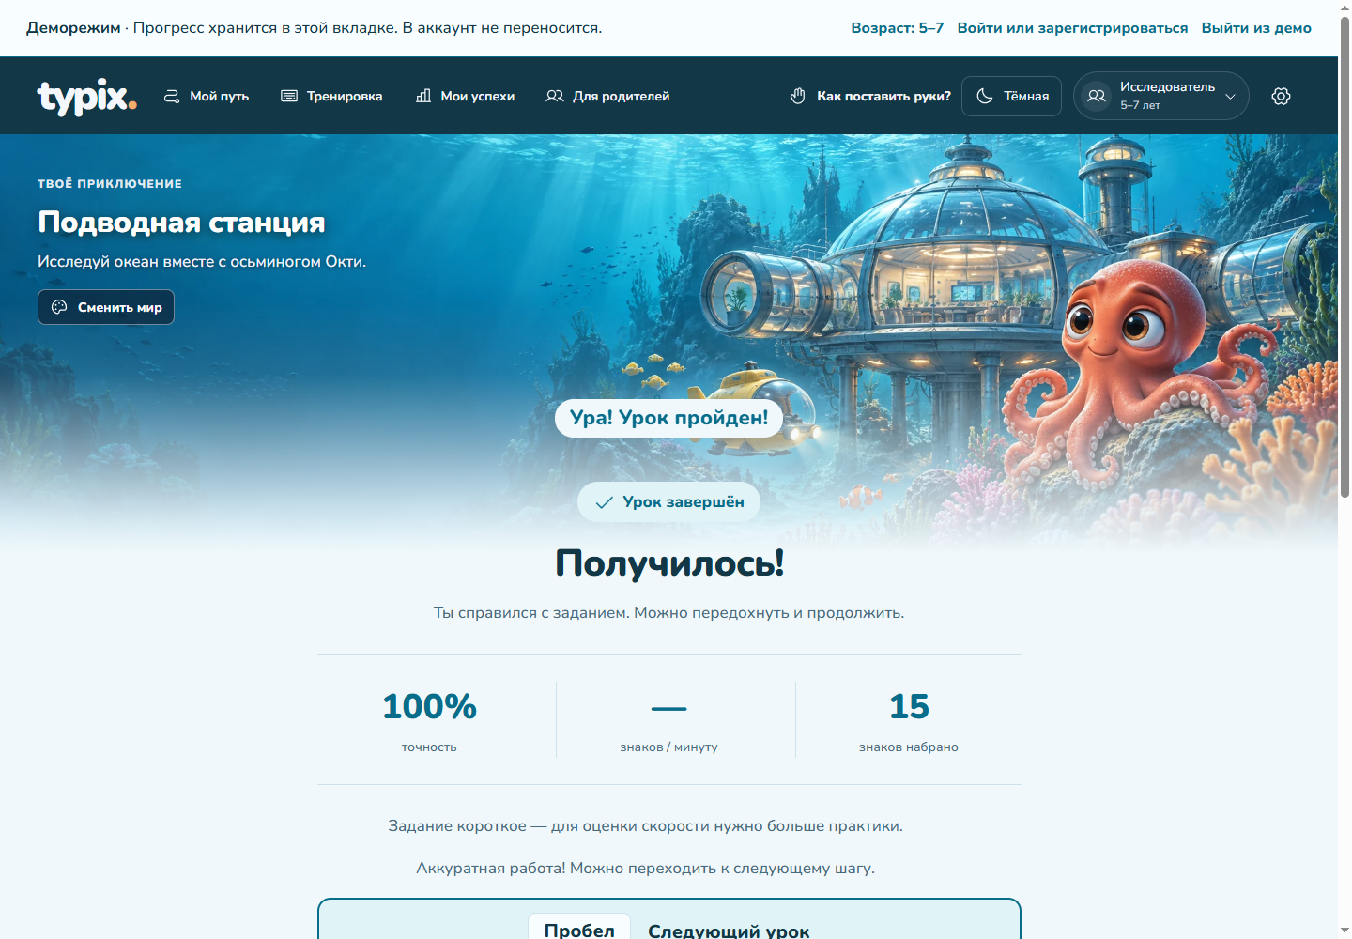Click the checkmark icon in Урок завершён

[x=605, y=502]
